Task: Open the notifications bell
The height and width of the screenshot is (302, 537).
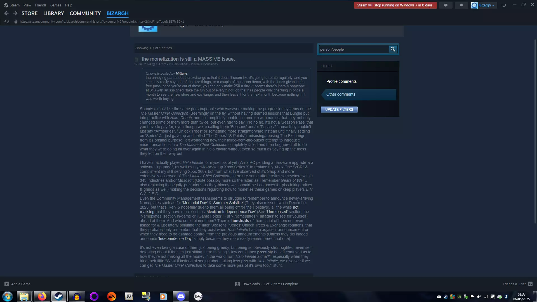Action: point(461,5)
